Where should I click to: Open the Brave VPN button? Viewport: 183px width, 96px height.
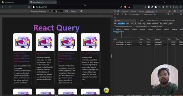tap(175, 7)
